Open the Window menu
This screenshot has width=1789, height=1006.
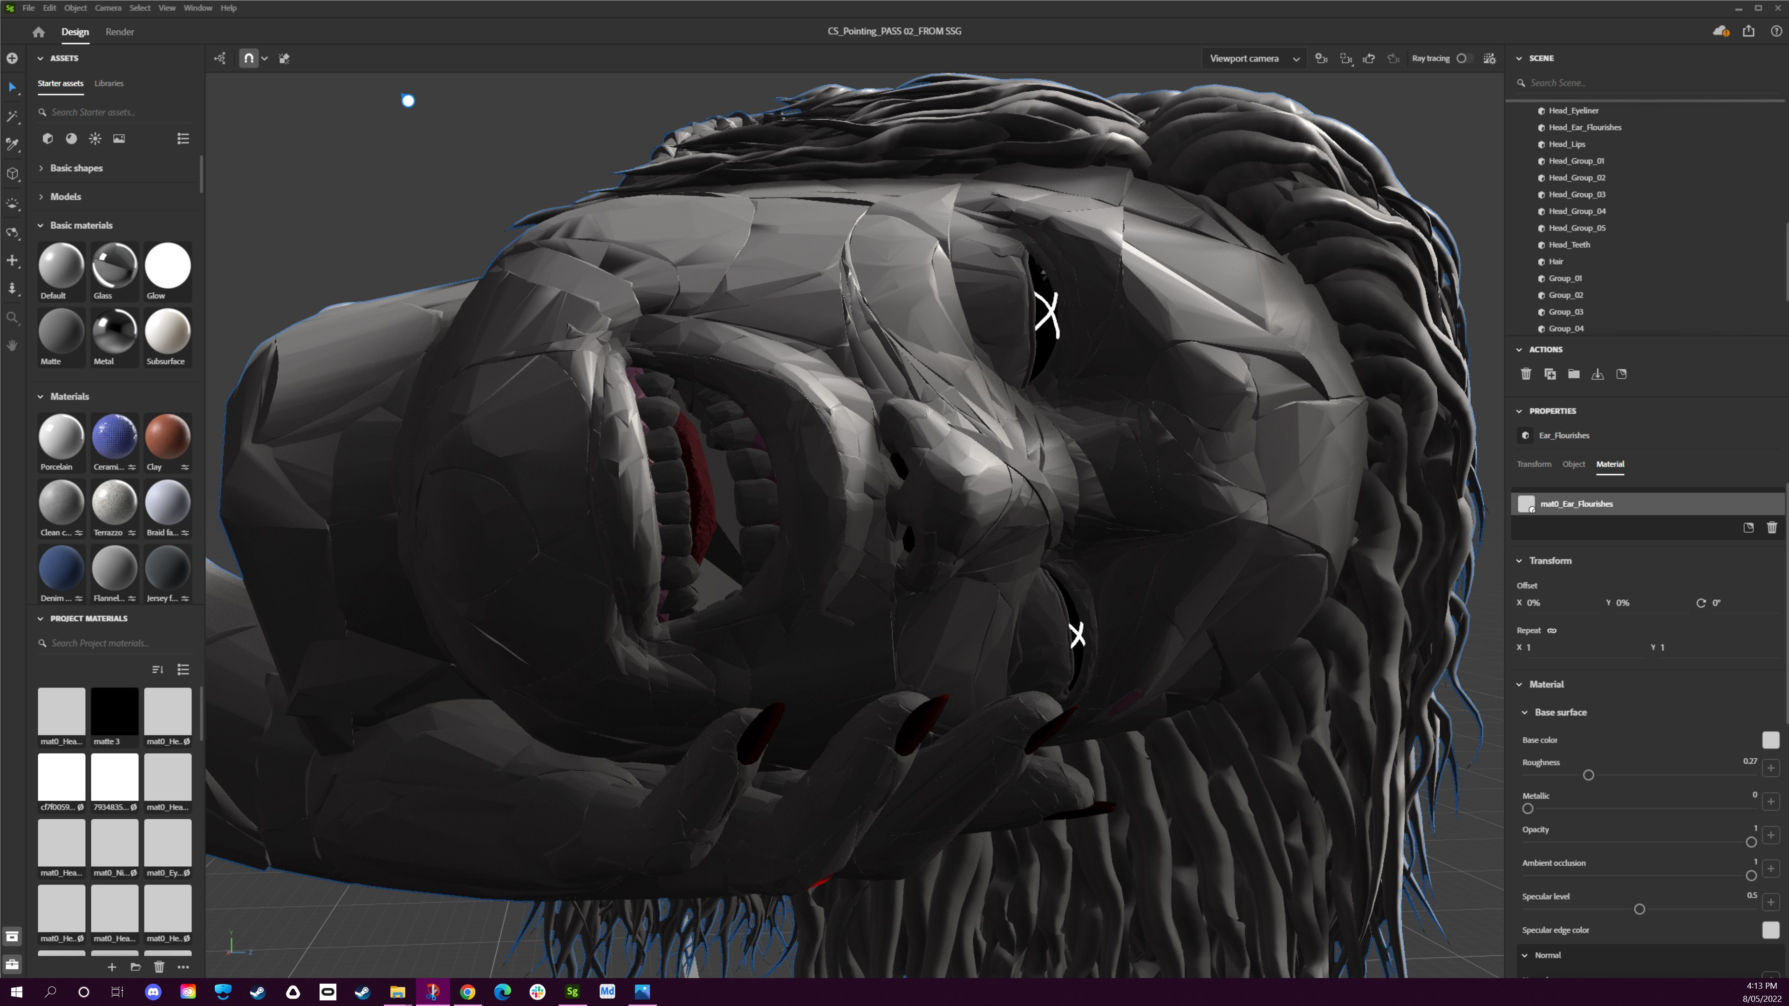(198, 7)
